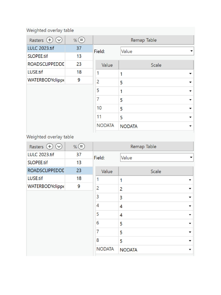Edit 9 percent weight in top table
The height and width of the screenshot is (295, 221).
[79, 80]
